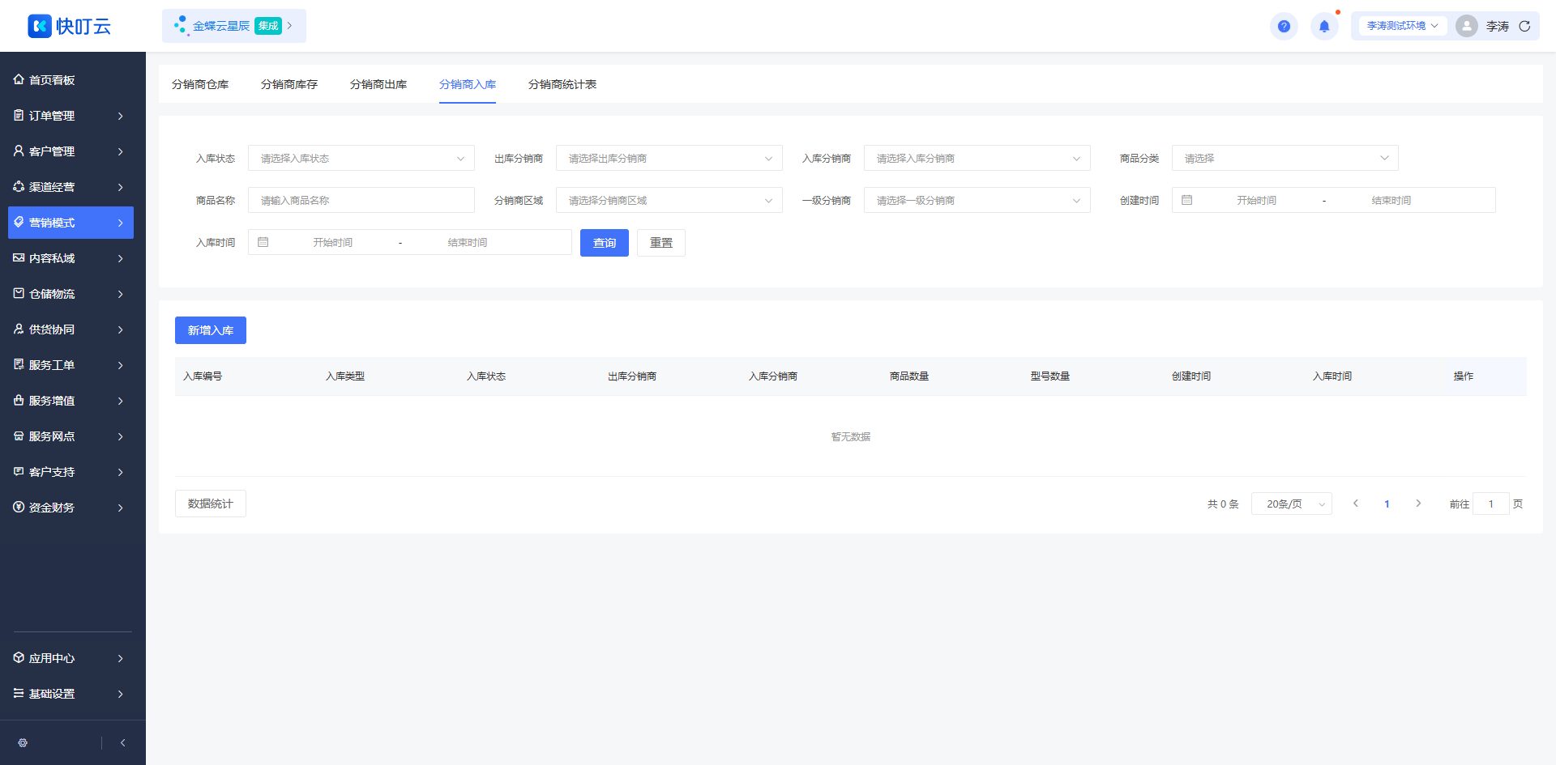The height and width of the screenshot is (765, 1556).
Task: Open the 分销商区域 dropdown
Action: pos(669,200)
